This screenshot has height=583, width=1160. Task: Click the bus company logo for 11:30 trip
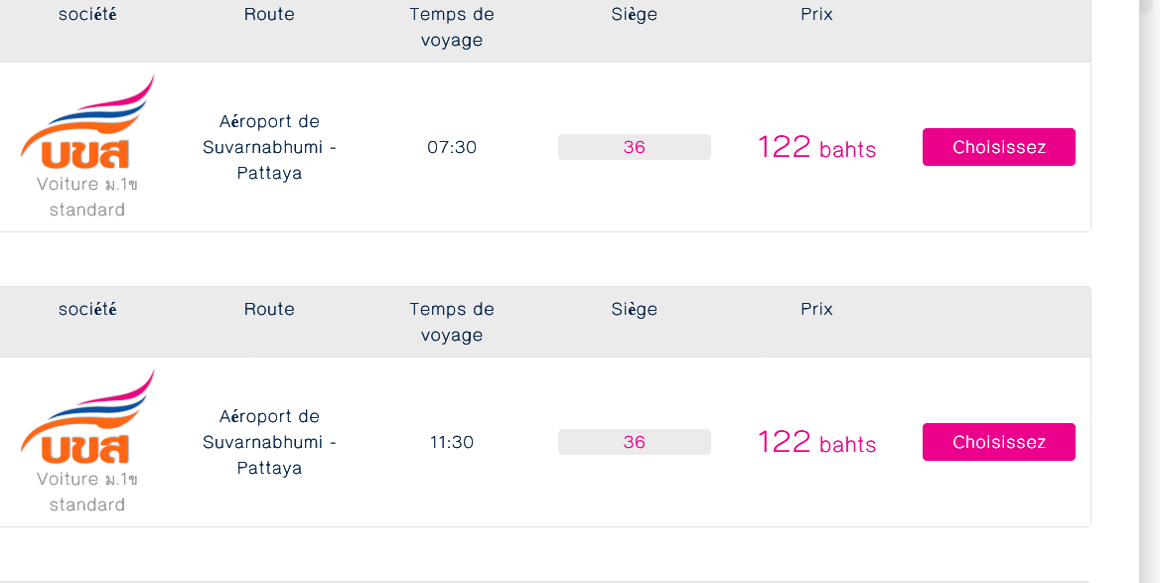click(x=87, y=417)
